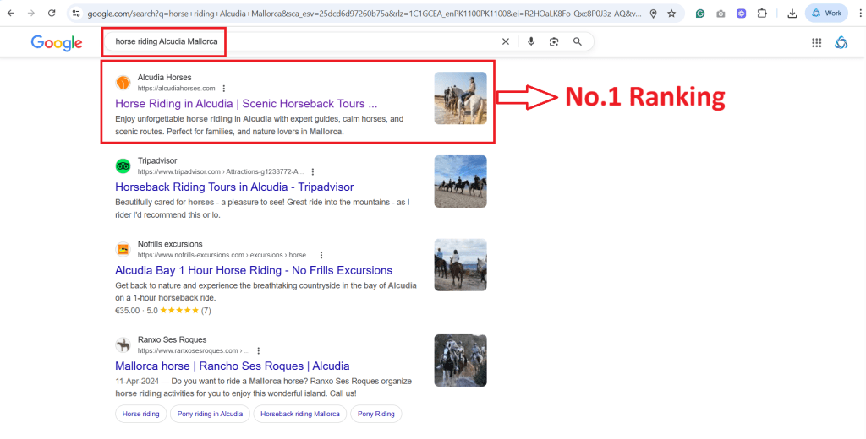Open Google Lens image search
866x439 pixels.
tap(554, 41)
